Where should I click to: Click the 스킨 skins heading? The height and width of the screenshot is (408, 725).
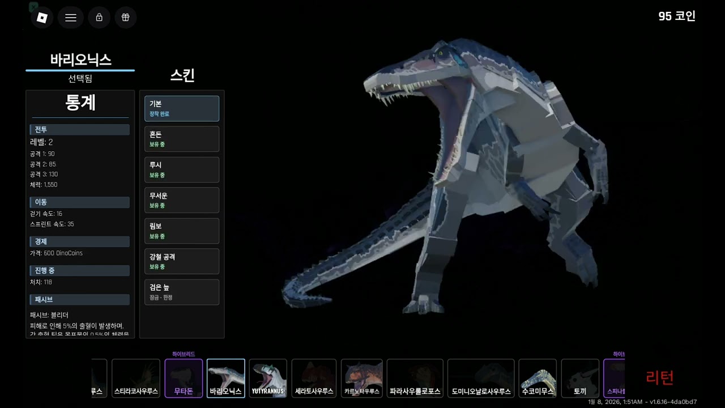coord(182,75)
